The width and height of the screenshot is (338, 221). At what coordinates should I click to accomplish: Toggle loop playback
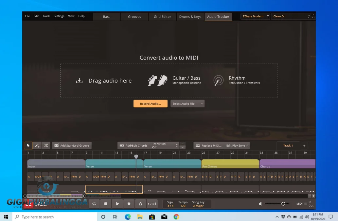click(x=94, y=204)
